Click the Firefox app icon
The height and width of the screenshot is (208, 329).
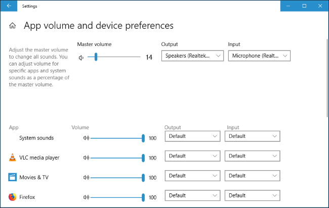[x=12, y=197]
